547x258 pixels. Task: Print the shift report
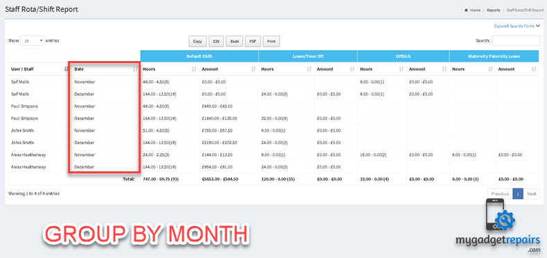click(x=271, y=42)
